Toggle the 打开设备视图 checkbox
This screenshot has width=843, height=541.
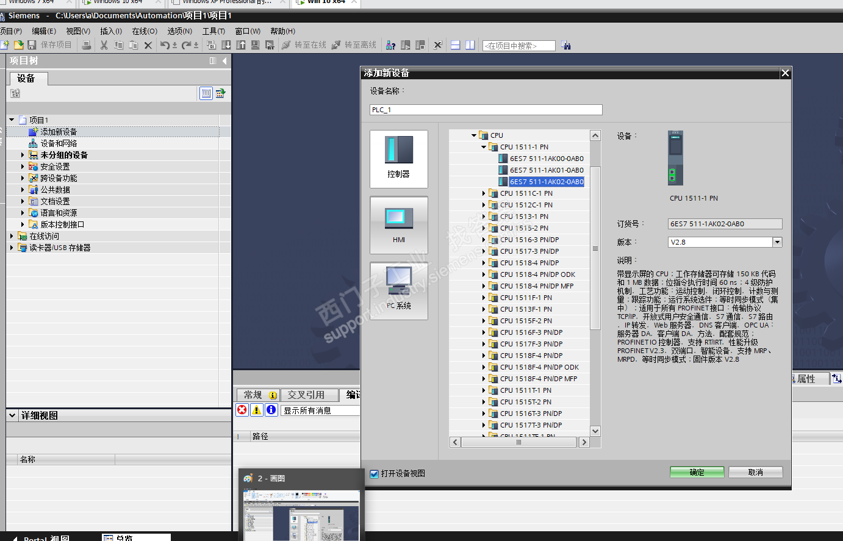[375, 473]
